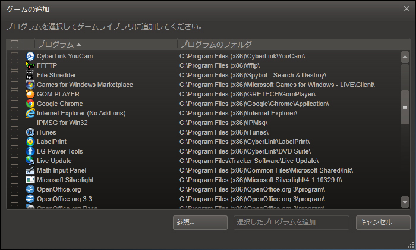The width and height of the screenshot is (416, 250).
Task: Click the 選択したプログラムを追加 button
Action: 291,223
